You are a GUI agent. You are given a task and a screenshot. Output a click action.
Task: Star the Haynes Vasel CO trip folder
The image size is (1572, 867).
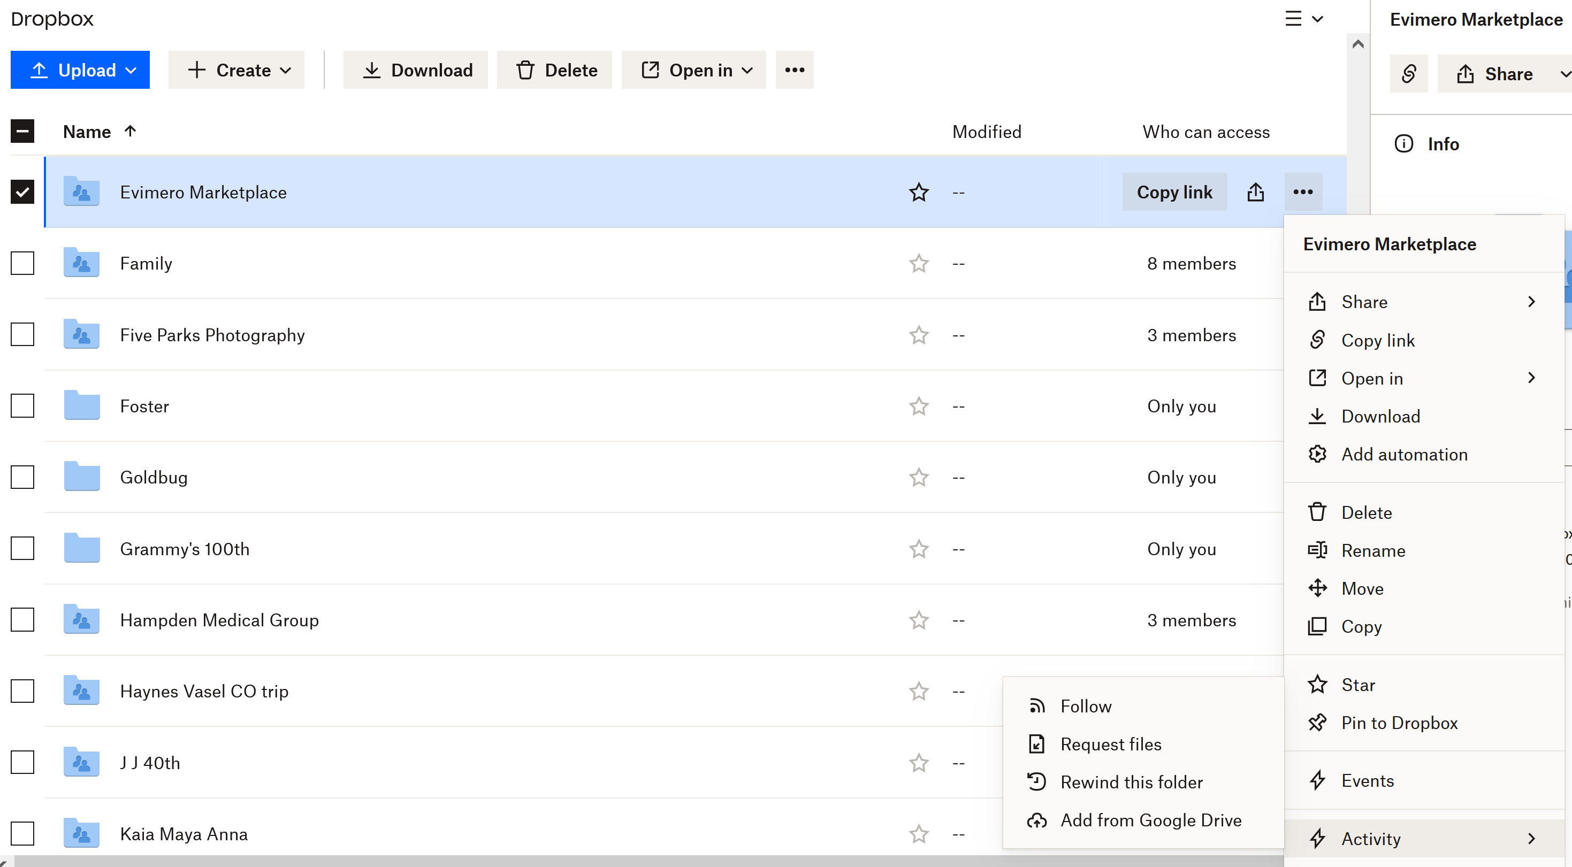point(918,691)
